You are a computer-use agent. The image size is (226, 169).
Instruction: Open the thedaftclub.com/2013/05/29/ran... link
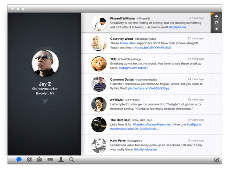point(134,129)
